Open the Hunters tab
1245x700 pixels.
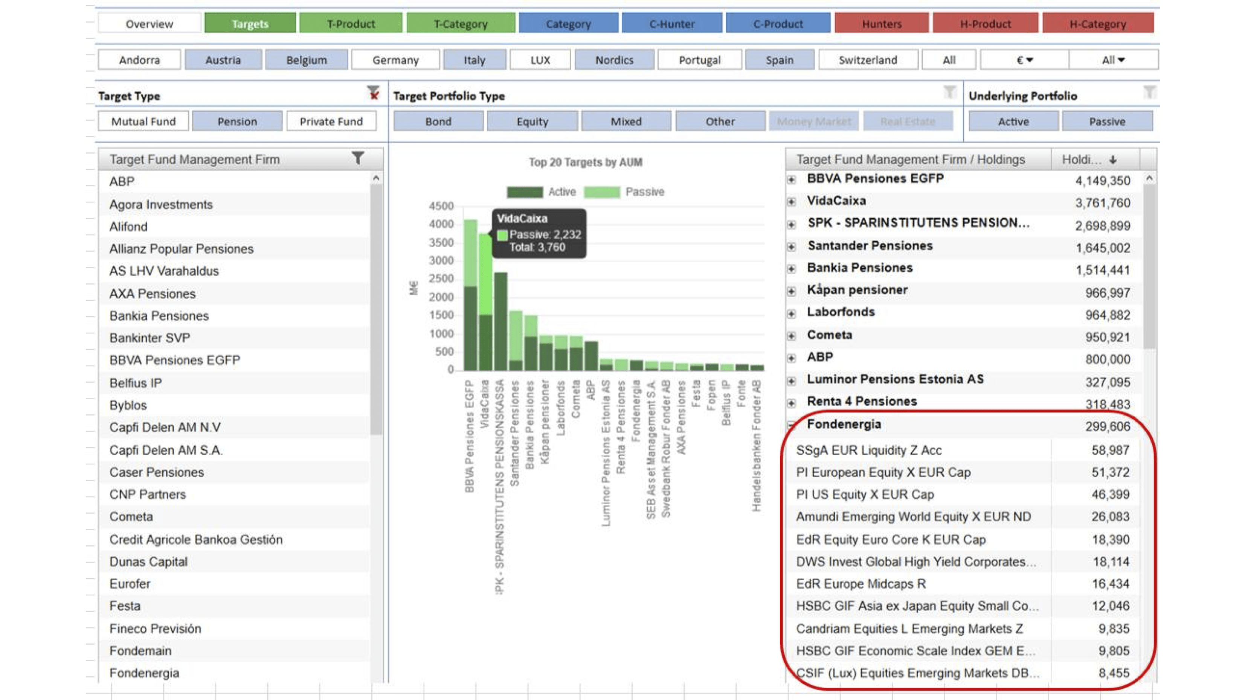(x=882, y=24)
